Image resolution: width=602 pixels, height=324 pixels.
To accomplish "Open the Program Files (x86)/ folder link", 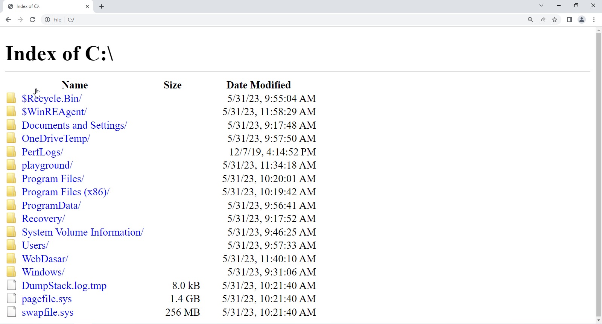I will point(65,192).
